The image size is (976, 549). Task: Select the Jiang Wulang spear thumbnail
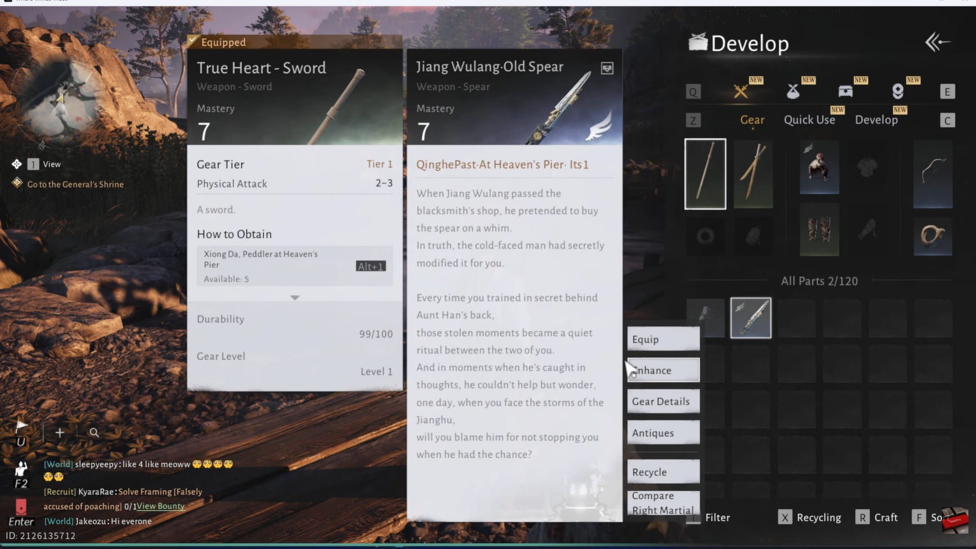coord(751,318)
